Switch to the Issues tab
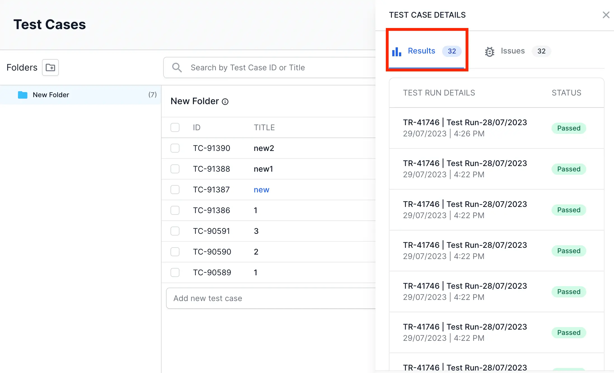 (x=513, y=51)
